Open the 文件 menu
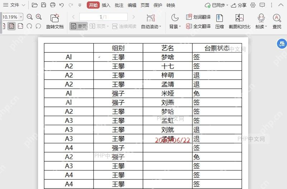Screen dimensions: 287x189 [x=11, y=5]
